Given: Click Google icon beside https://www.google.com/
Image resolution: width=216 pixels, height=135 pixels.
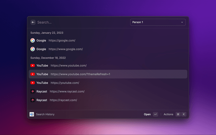Looking at the screenshot, I should [33, 49].
